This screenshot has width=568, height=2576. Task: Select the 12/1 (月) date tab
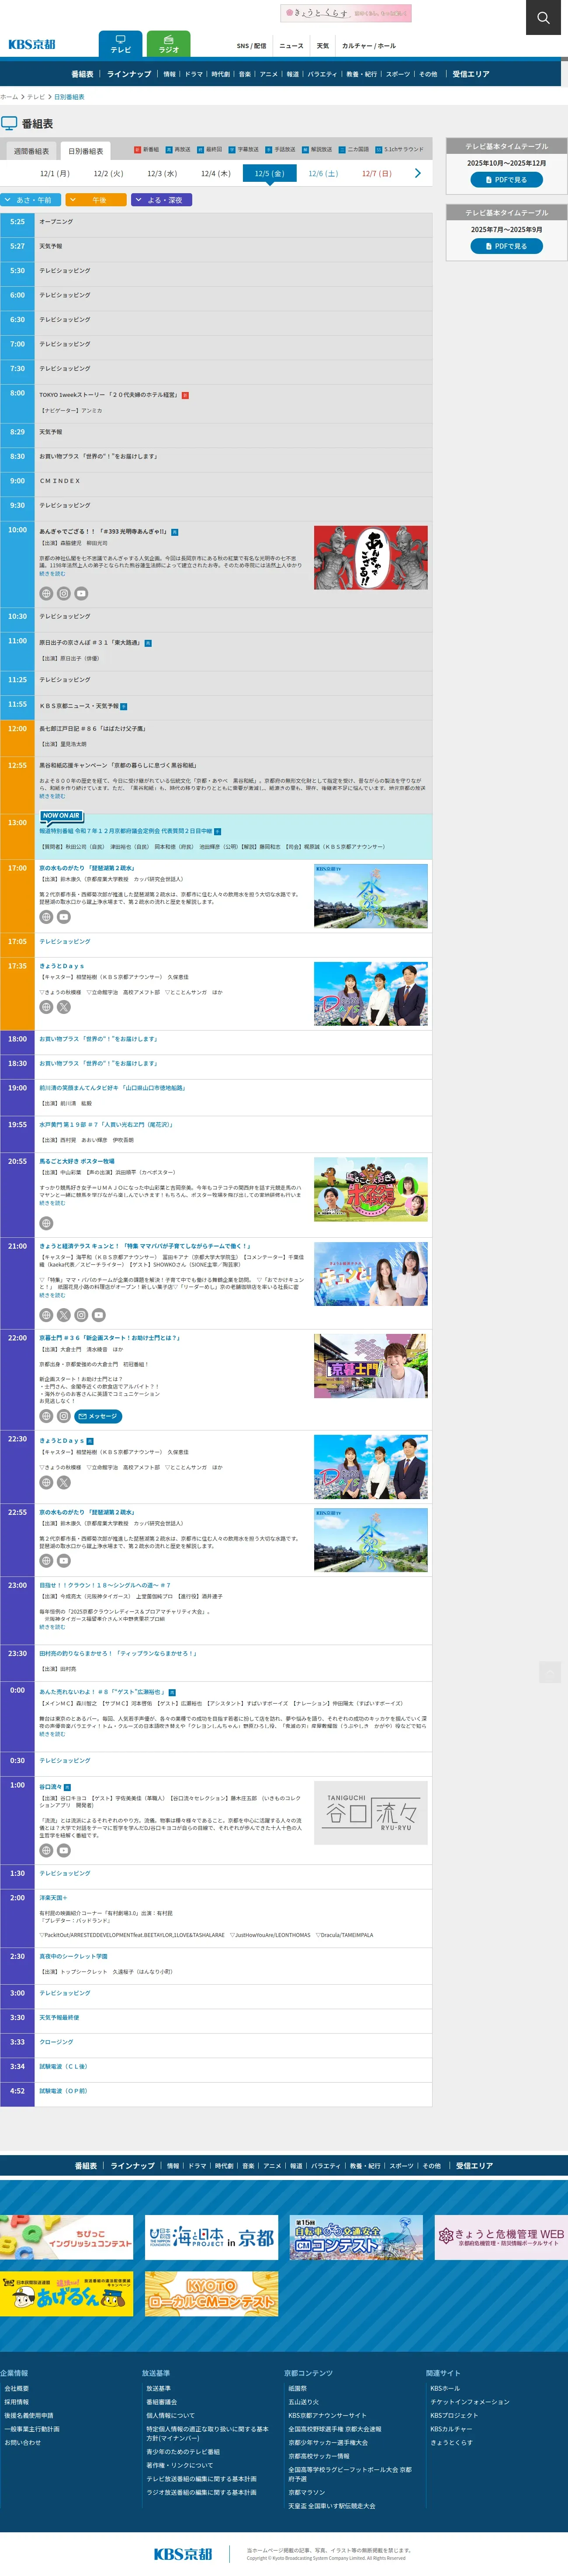click(x=54, y=174)
